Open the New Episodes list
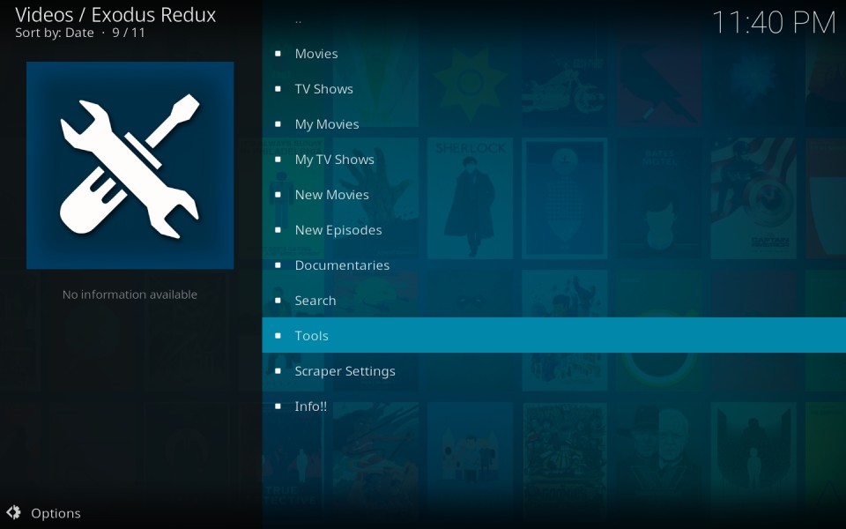Viewport: 846px width, 529px height. (x=553, y=230)
